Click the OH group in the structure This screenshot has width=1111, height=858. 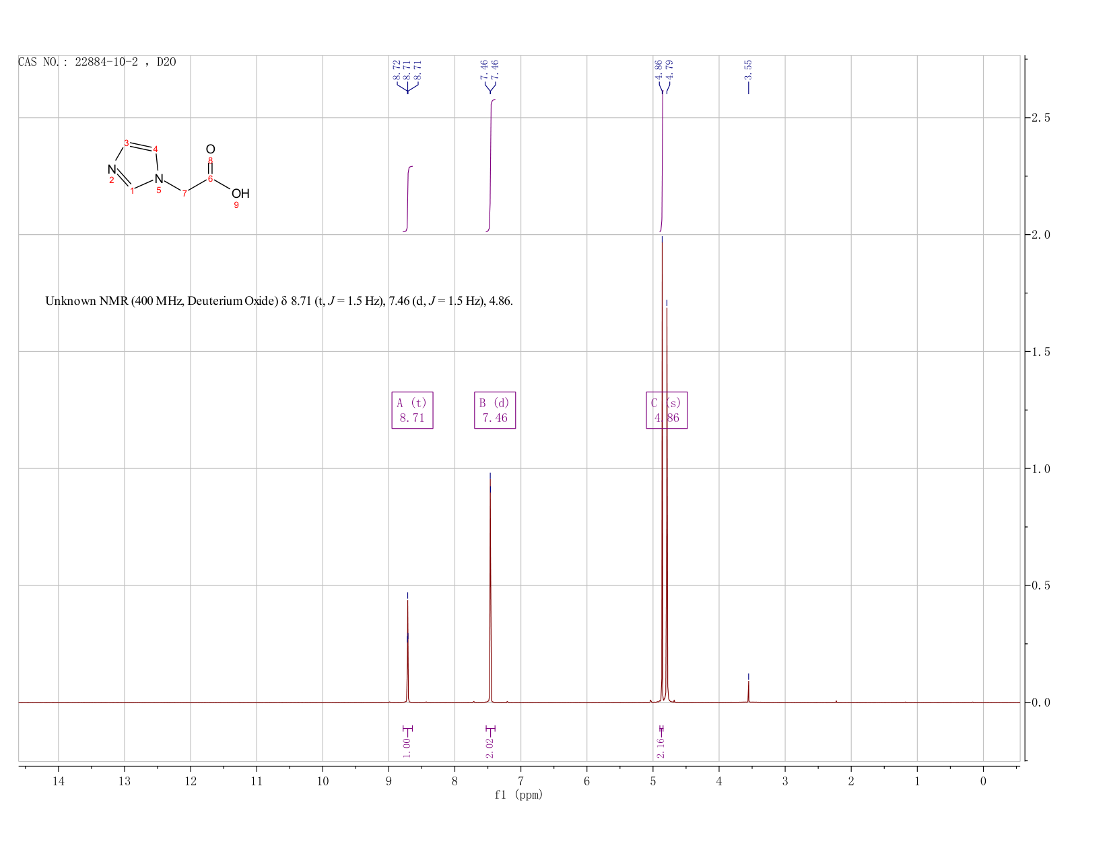pyautogui.click(x=240, y=194)
